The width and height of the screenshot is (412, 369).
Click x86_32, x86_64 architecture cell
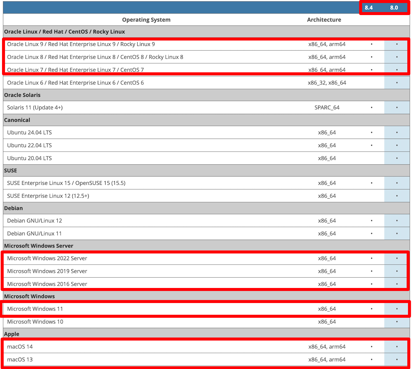327,83
